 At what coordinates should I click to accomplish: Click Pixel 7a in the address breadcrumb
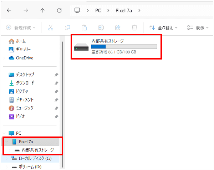click(x=123, y=10)
